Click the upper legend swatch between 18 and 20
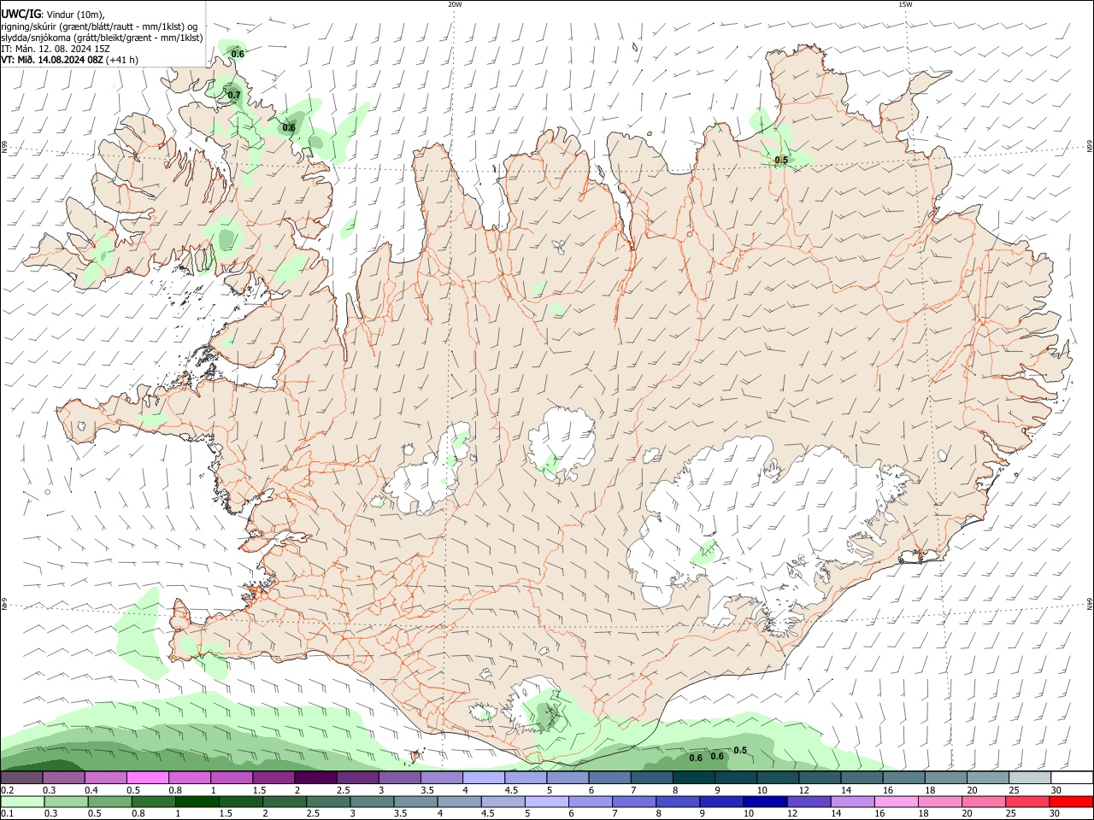The width and height of the screenshot is (1094, 820). [x=945, y=777]
